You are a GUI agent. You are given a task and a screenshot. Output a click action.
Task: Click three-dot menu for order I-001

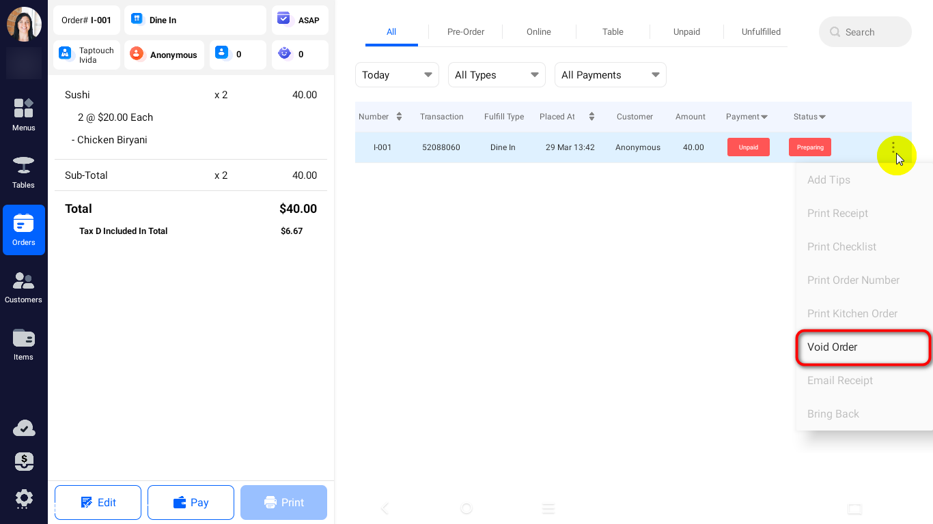[893, 147]
